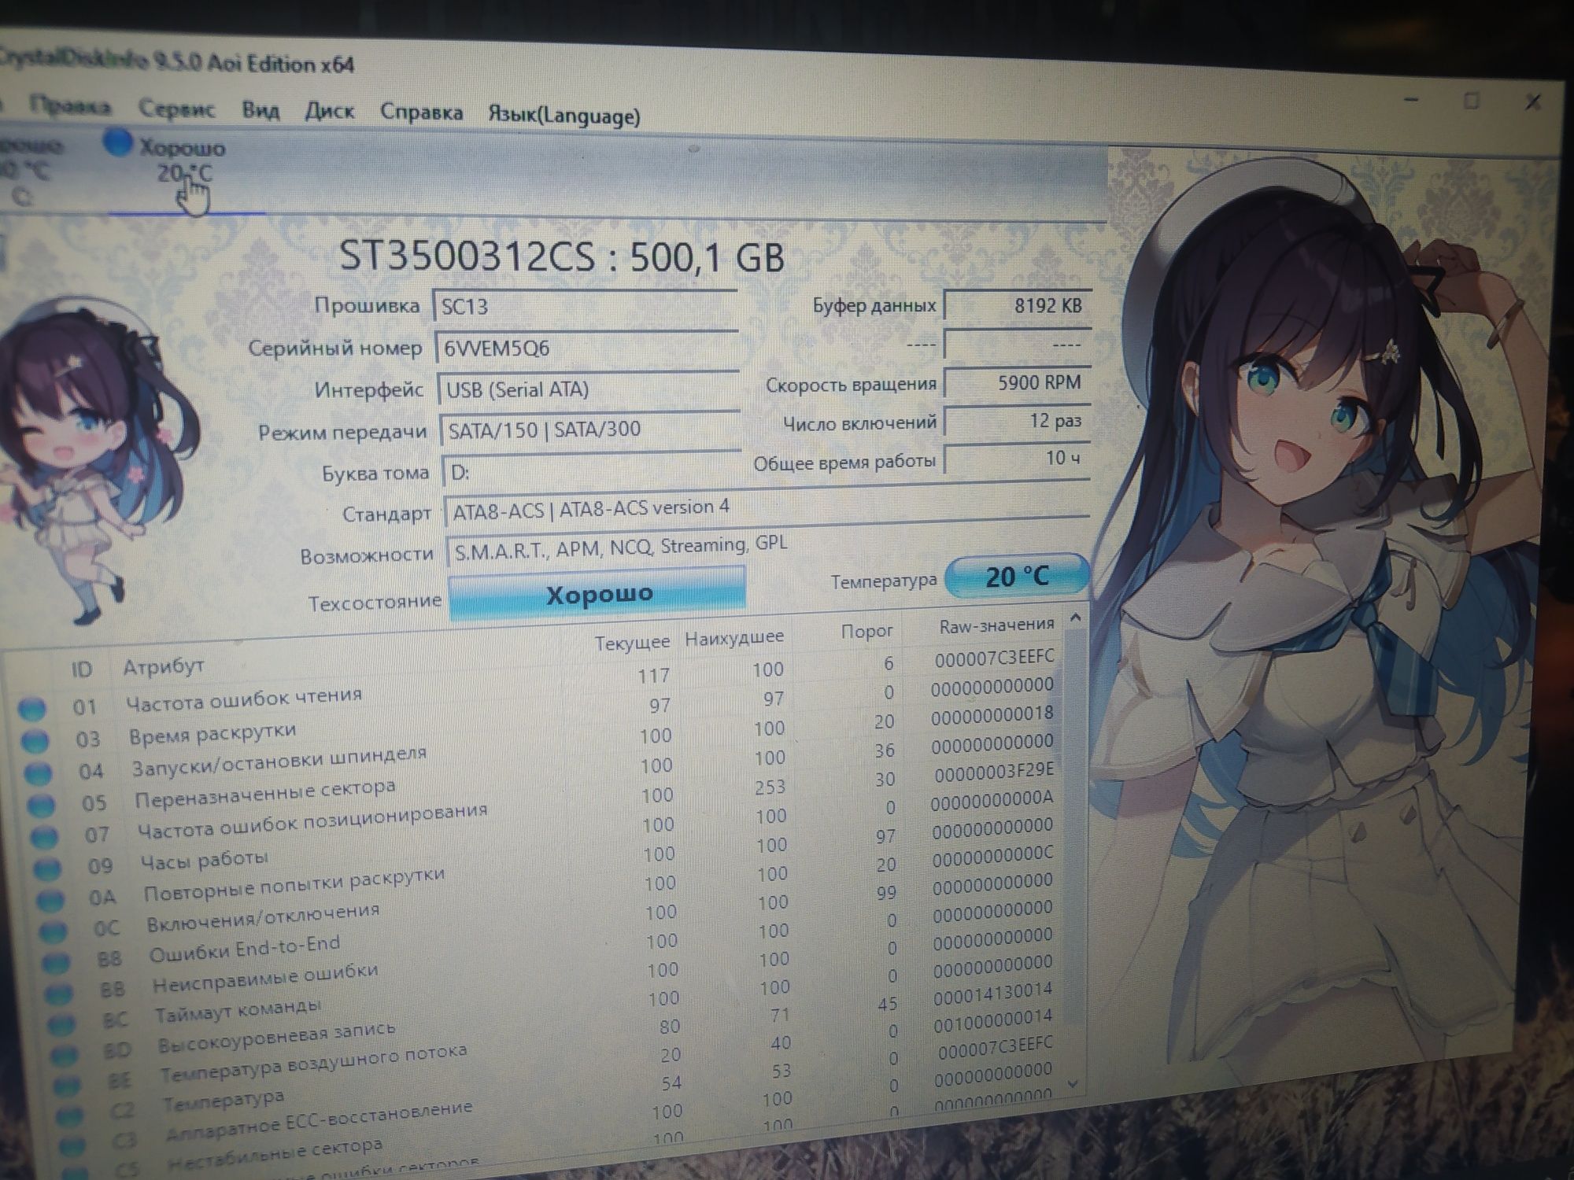Click status icon of row 0A Повторные попытки раскрутки
The image size is (1574, 1180).
[x=51, y=900]
